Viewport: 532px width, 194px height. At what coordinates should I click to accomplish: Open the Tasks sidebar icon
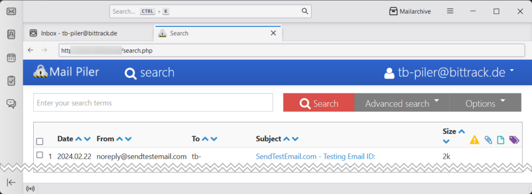11,81
